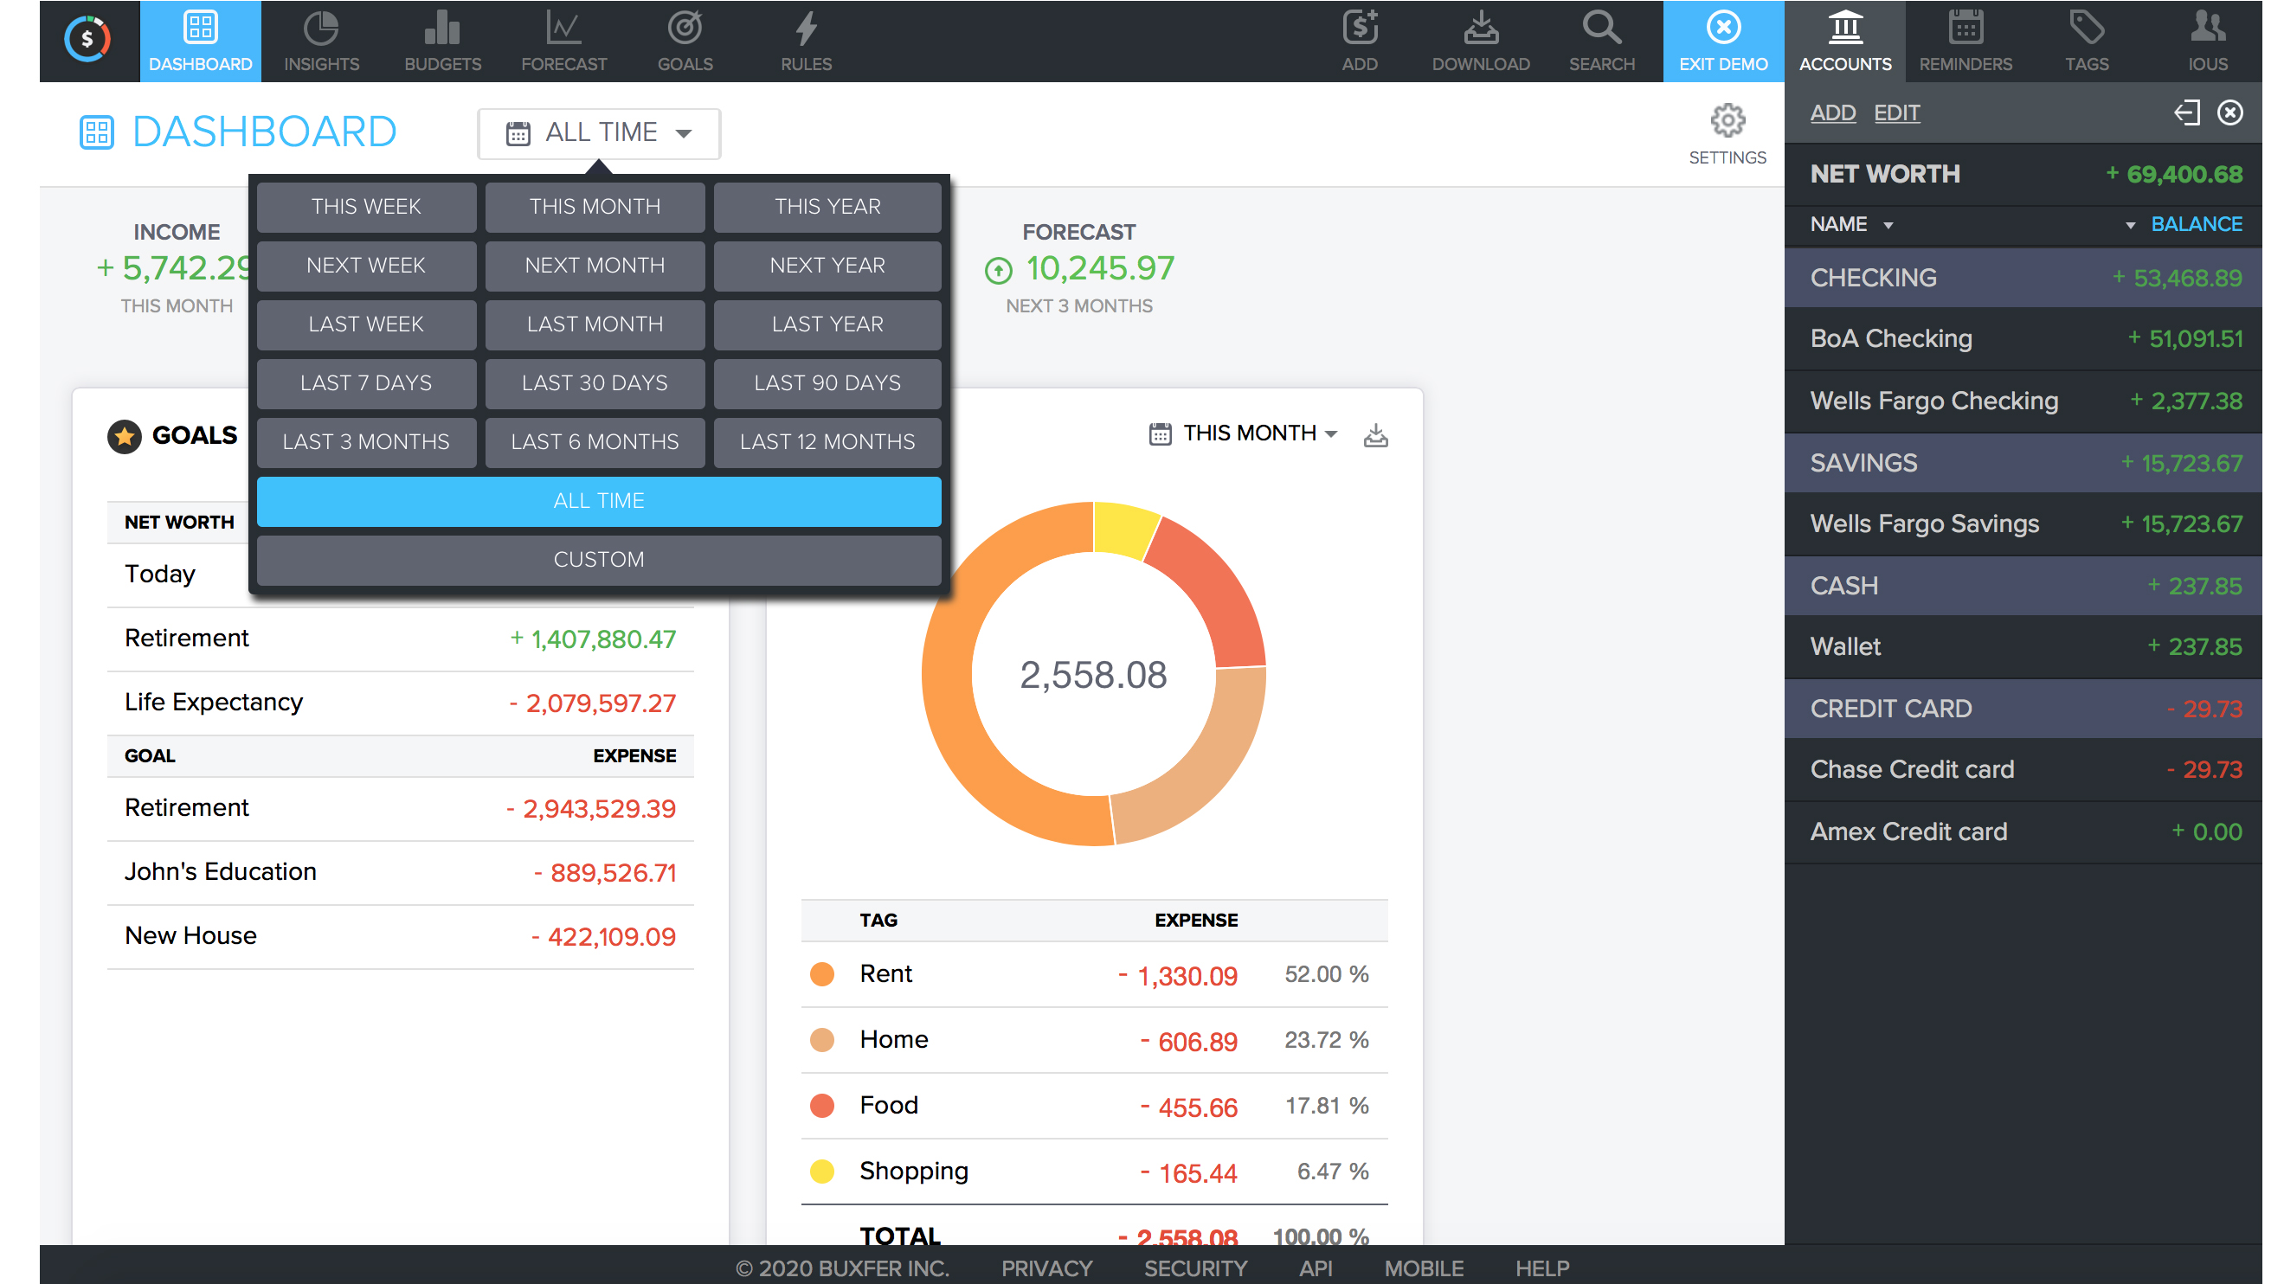Click the donut chart total 2,558.08
This screenshot has height=1284, width=2284.
[1093, 674]
